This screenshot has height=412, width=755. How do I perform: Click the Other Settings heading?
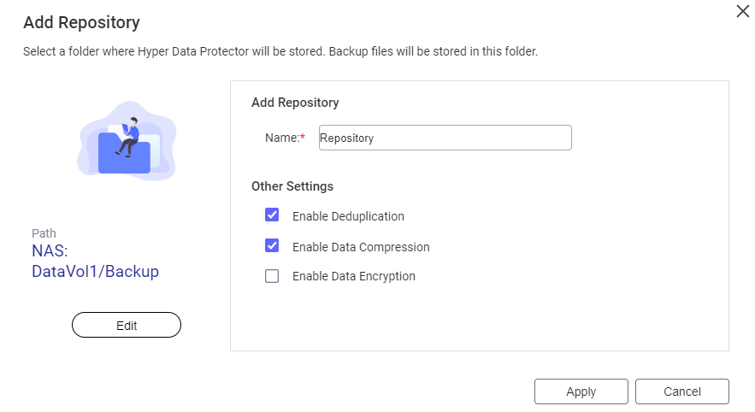pos(292,186)
